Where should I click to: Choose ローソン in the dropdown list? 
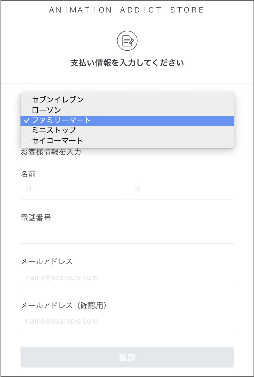pos(127,110)
